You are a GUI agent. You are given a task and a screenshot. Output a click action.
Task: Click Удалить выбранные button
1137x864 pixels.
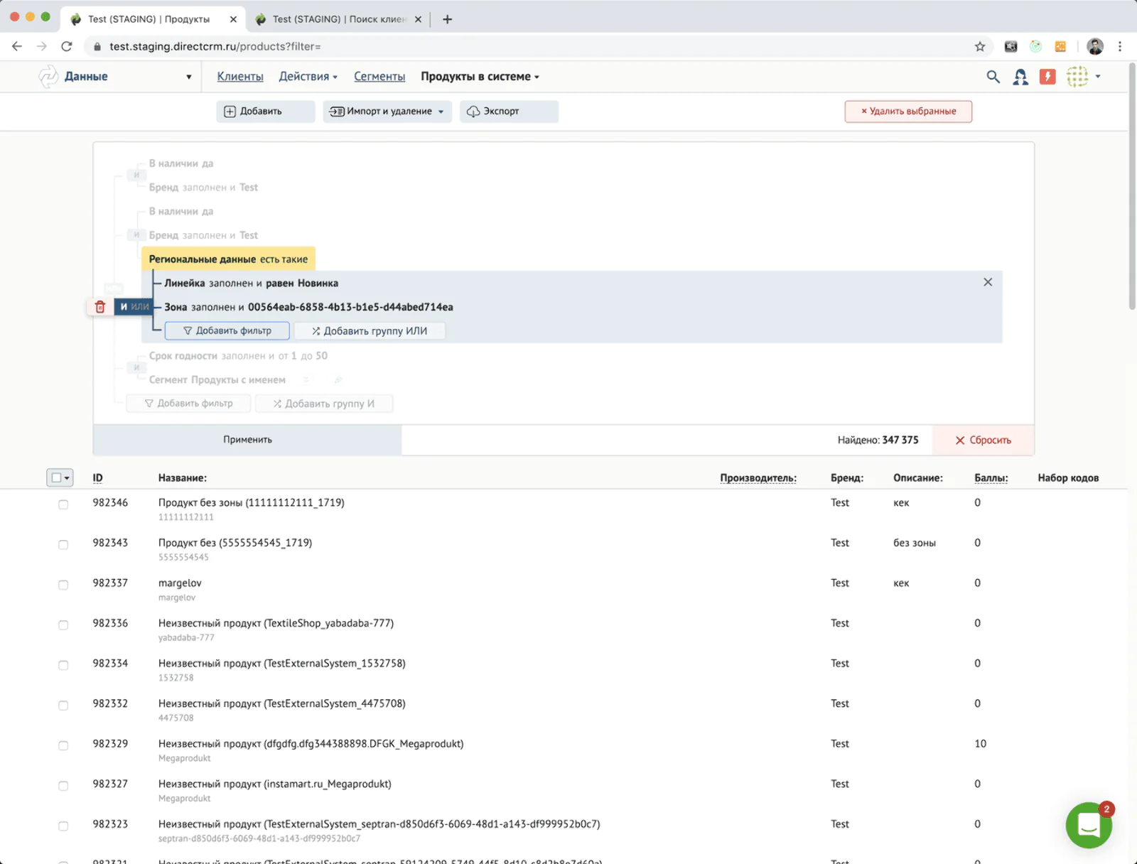[908, 112]
